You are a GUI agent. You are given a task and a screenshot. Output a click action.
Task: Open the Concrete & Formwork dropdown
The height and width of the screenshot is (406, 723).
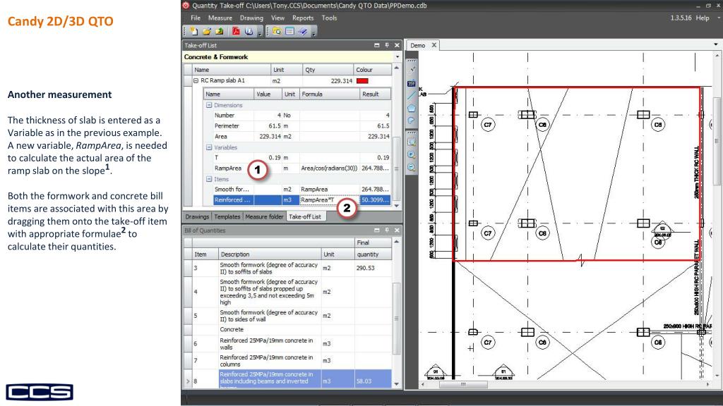pos(397,57)
